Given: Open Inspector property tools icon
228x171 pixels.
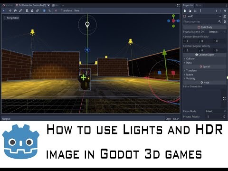Looking at the screenshot, I should pos(225,21).
